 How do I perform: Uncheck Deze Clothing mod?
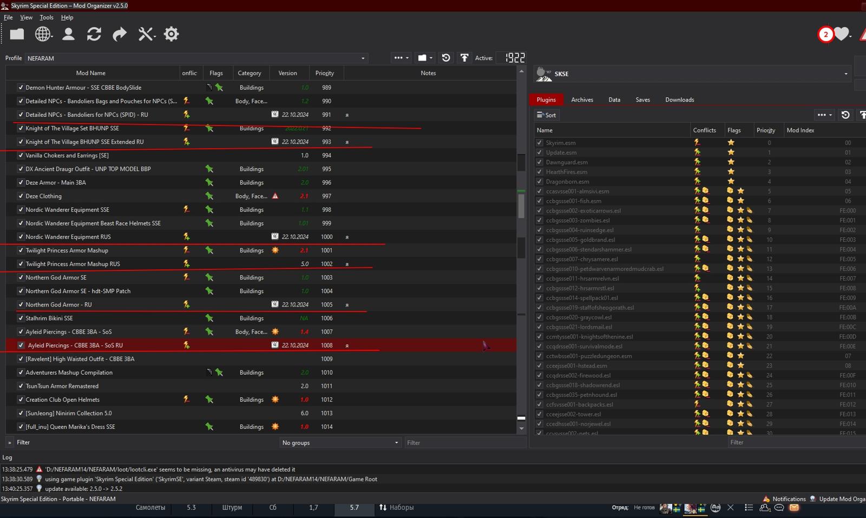point(21,196)
